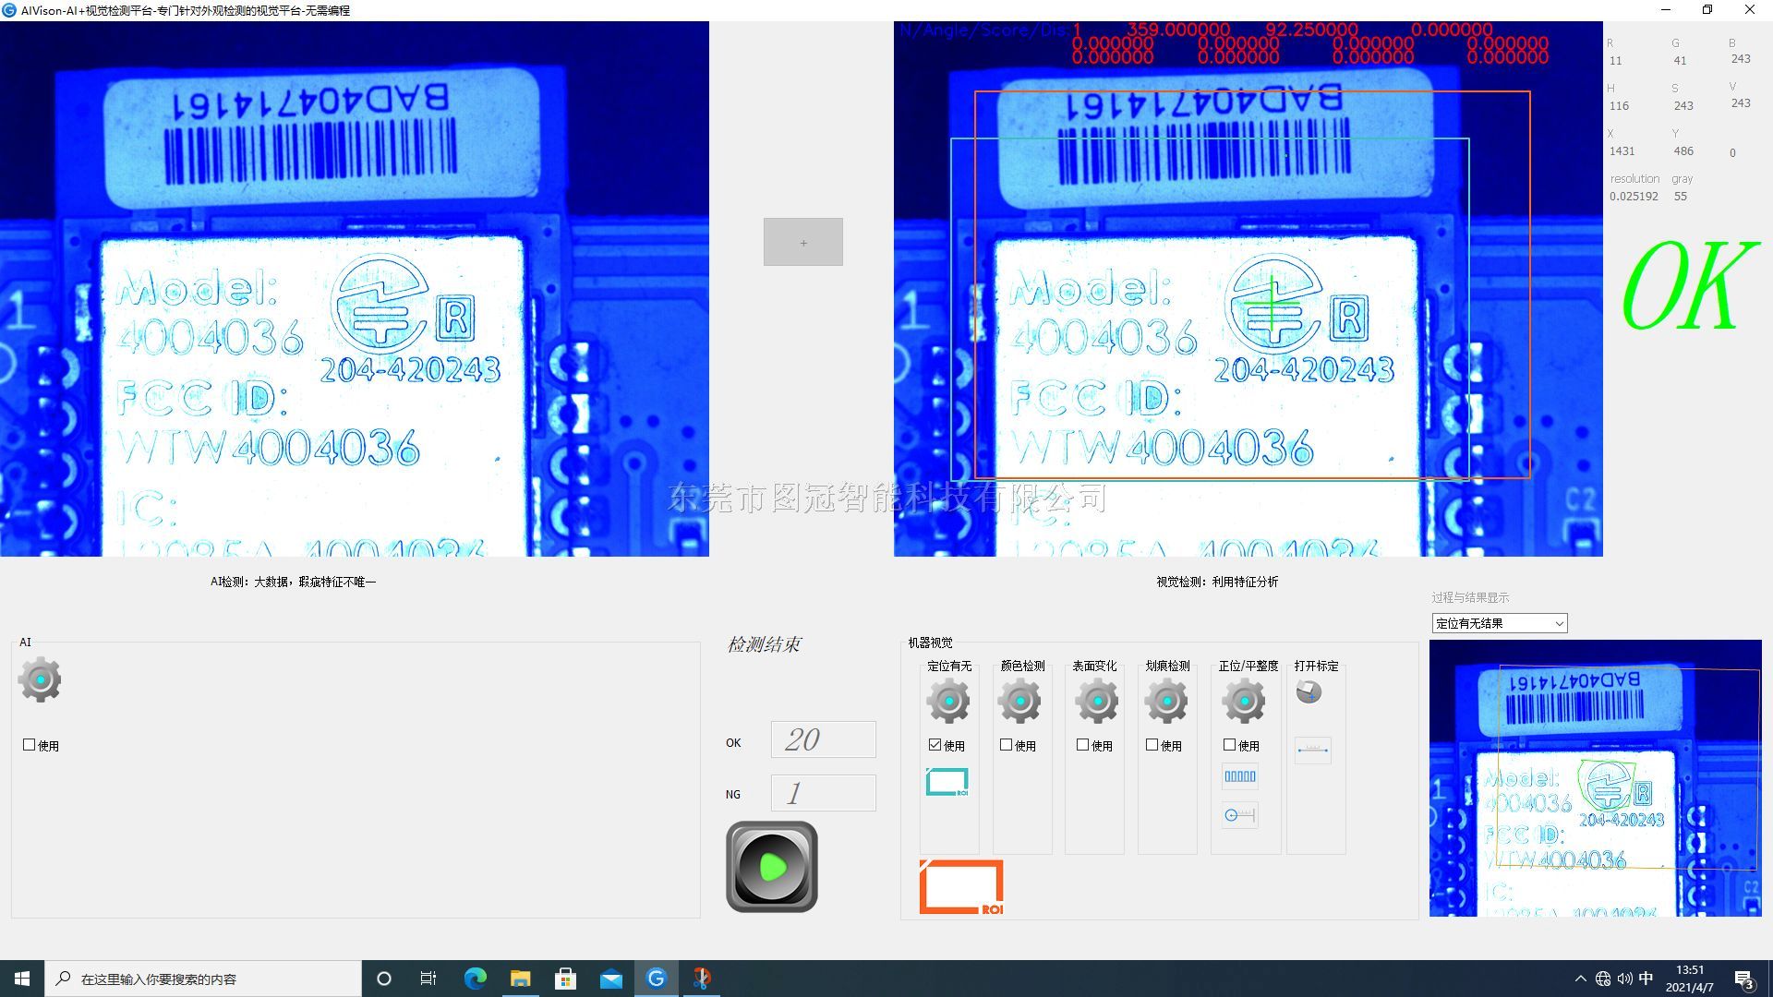
Task: Launch Microsoft Edge from the taskbar
Action: tap(475, 979)
